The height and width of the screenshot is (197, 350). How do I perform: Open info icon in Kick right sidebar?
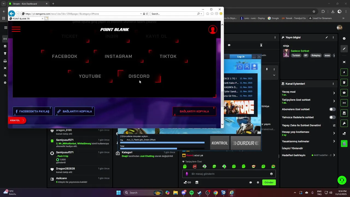[x=344, y=39]
